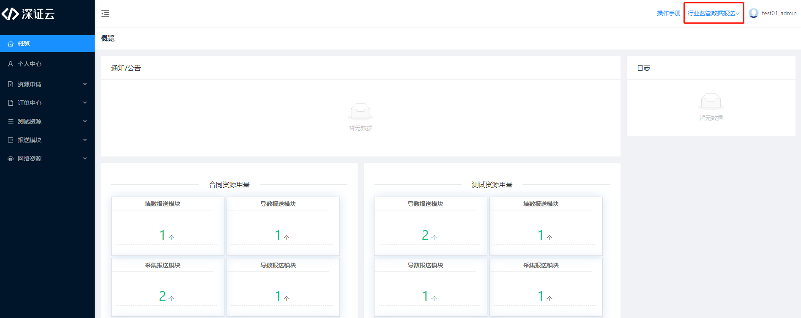Click the value 2个 in 合同资源用量 采集报送模块
Viewport: 801px width, 318px height.
coord(167,296)
